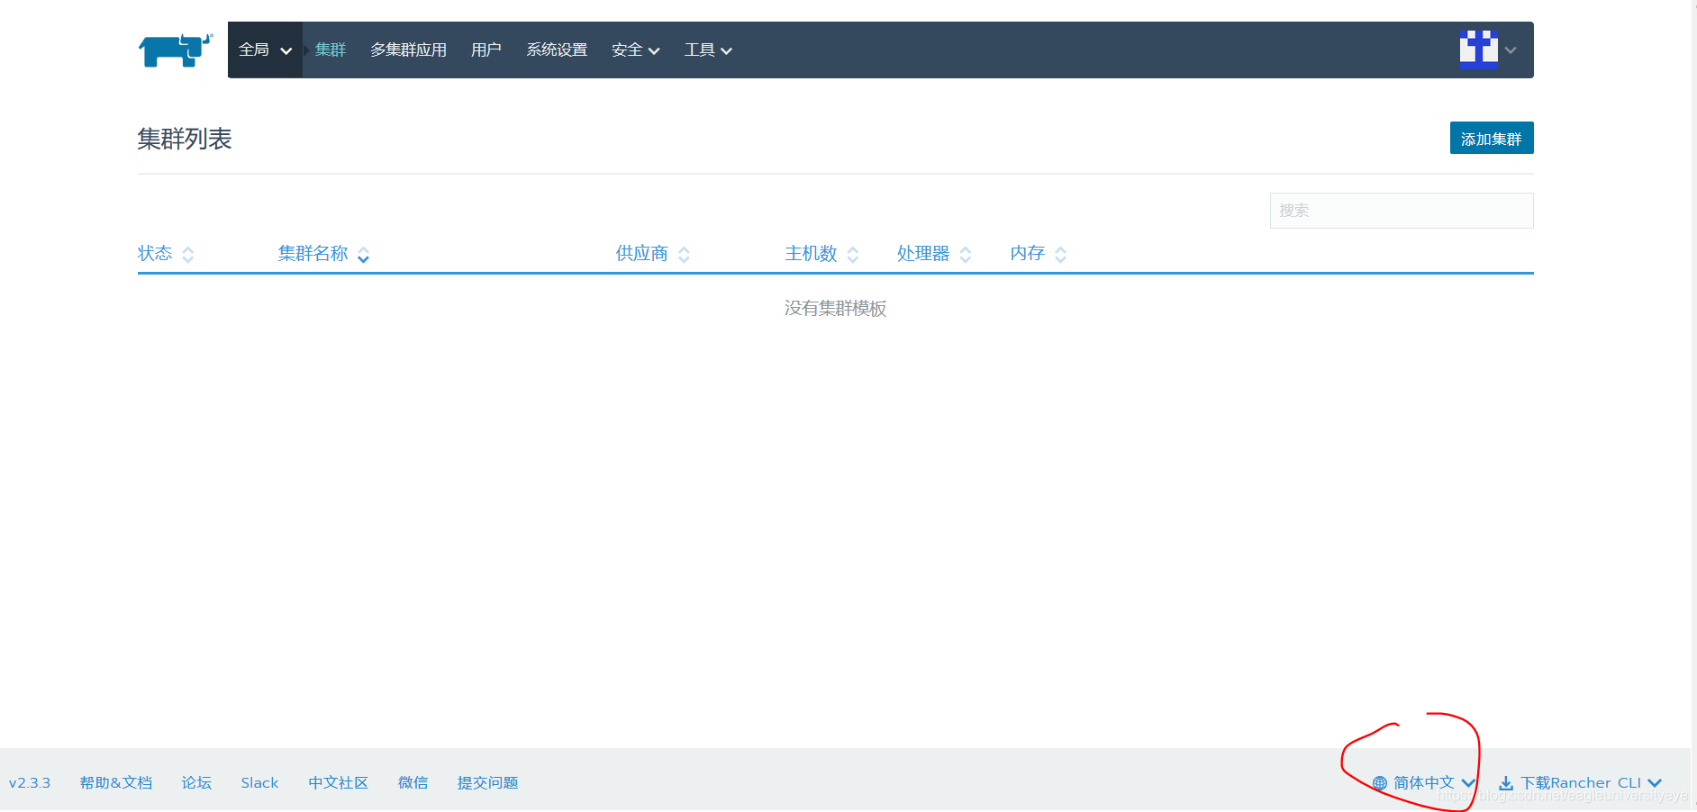Screen dimensions: 1697x812
Task: Open the 帮助&文档 footer link
Action: [116, 783]
